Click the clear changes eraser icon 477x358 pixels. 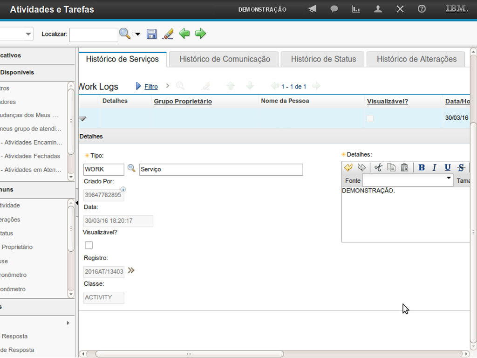point(168,34)
